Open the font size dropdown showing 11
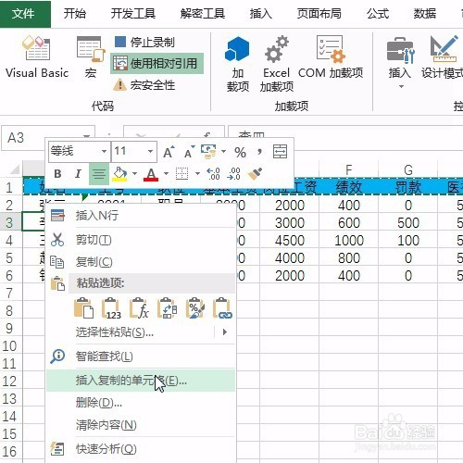Viewport: 463px width, 463px height. click(150, 151)
